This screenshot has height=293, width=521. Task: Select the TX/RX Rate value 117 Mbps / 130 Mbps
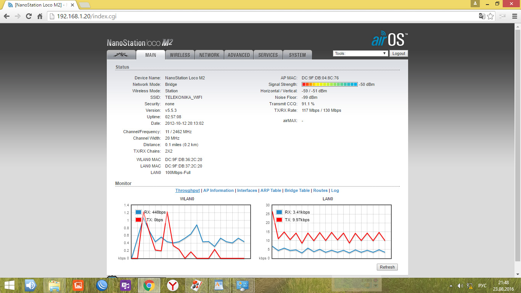coord(322,110)
